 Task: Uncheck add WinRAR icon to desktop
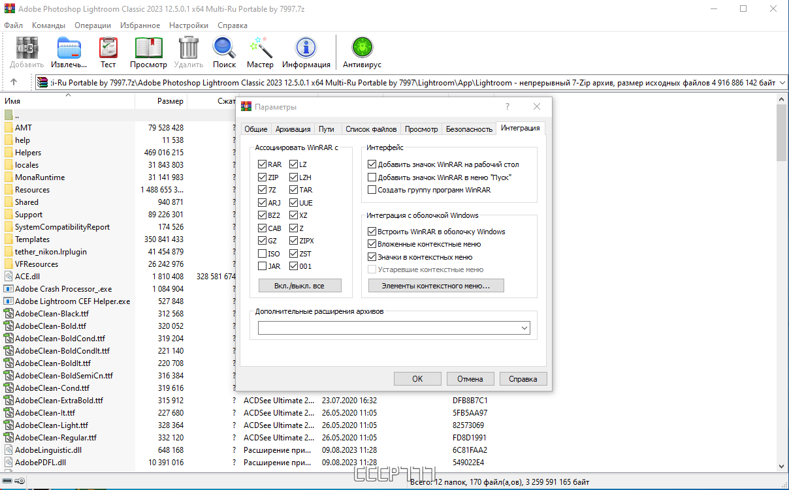(x=372, y=164)
